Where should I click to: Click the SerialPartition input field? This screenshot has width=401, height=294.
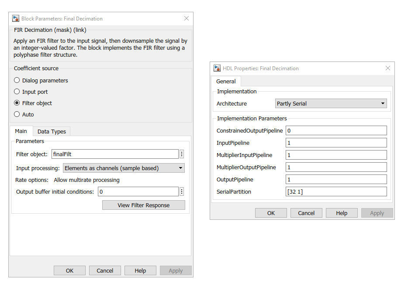point(336,191)
